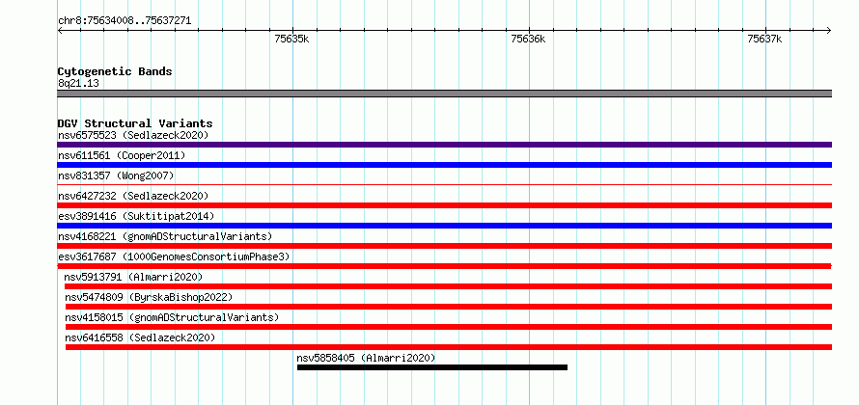Select the 8q21.13 band label
859x405 pixels.
pyautogui.click(x=78, y=84)
